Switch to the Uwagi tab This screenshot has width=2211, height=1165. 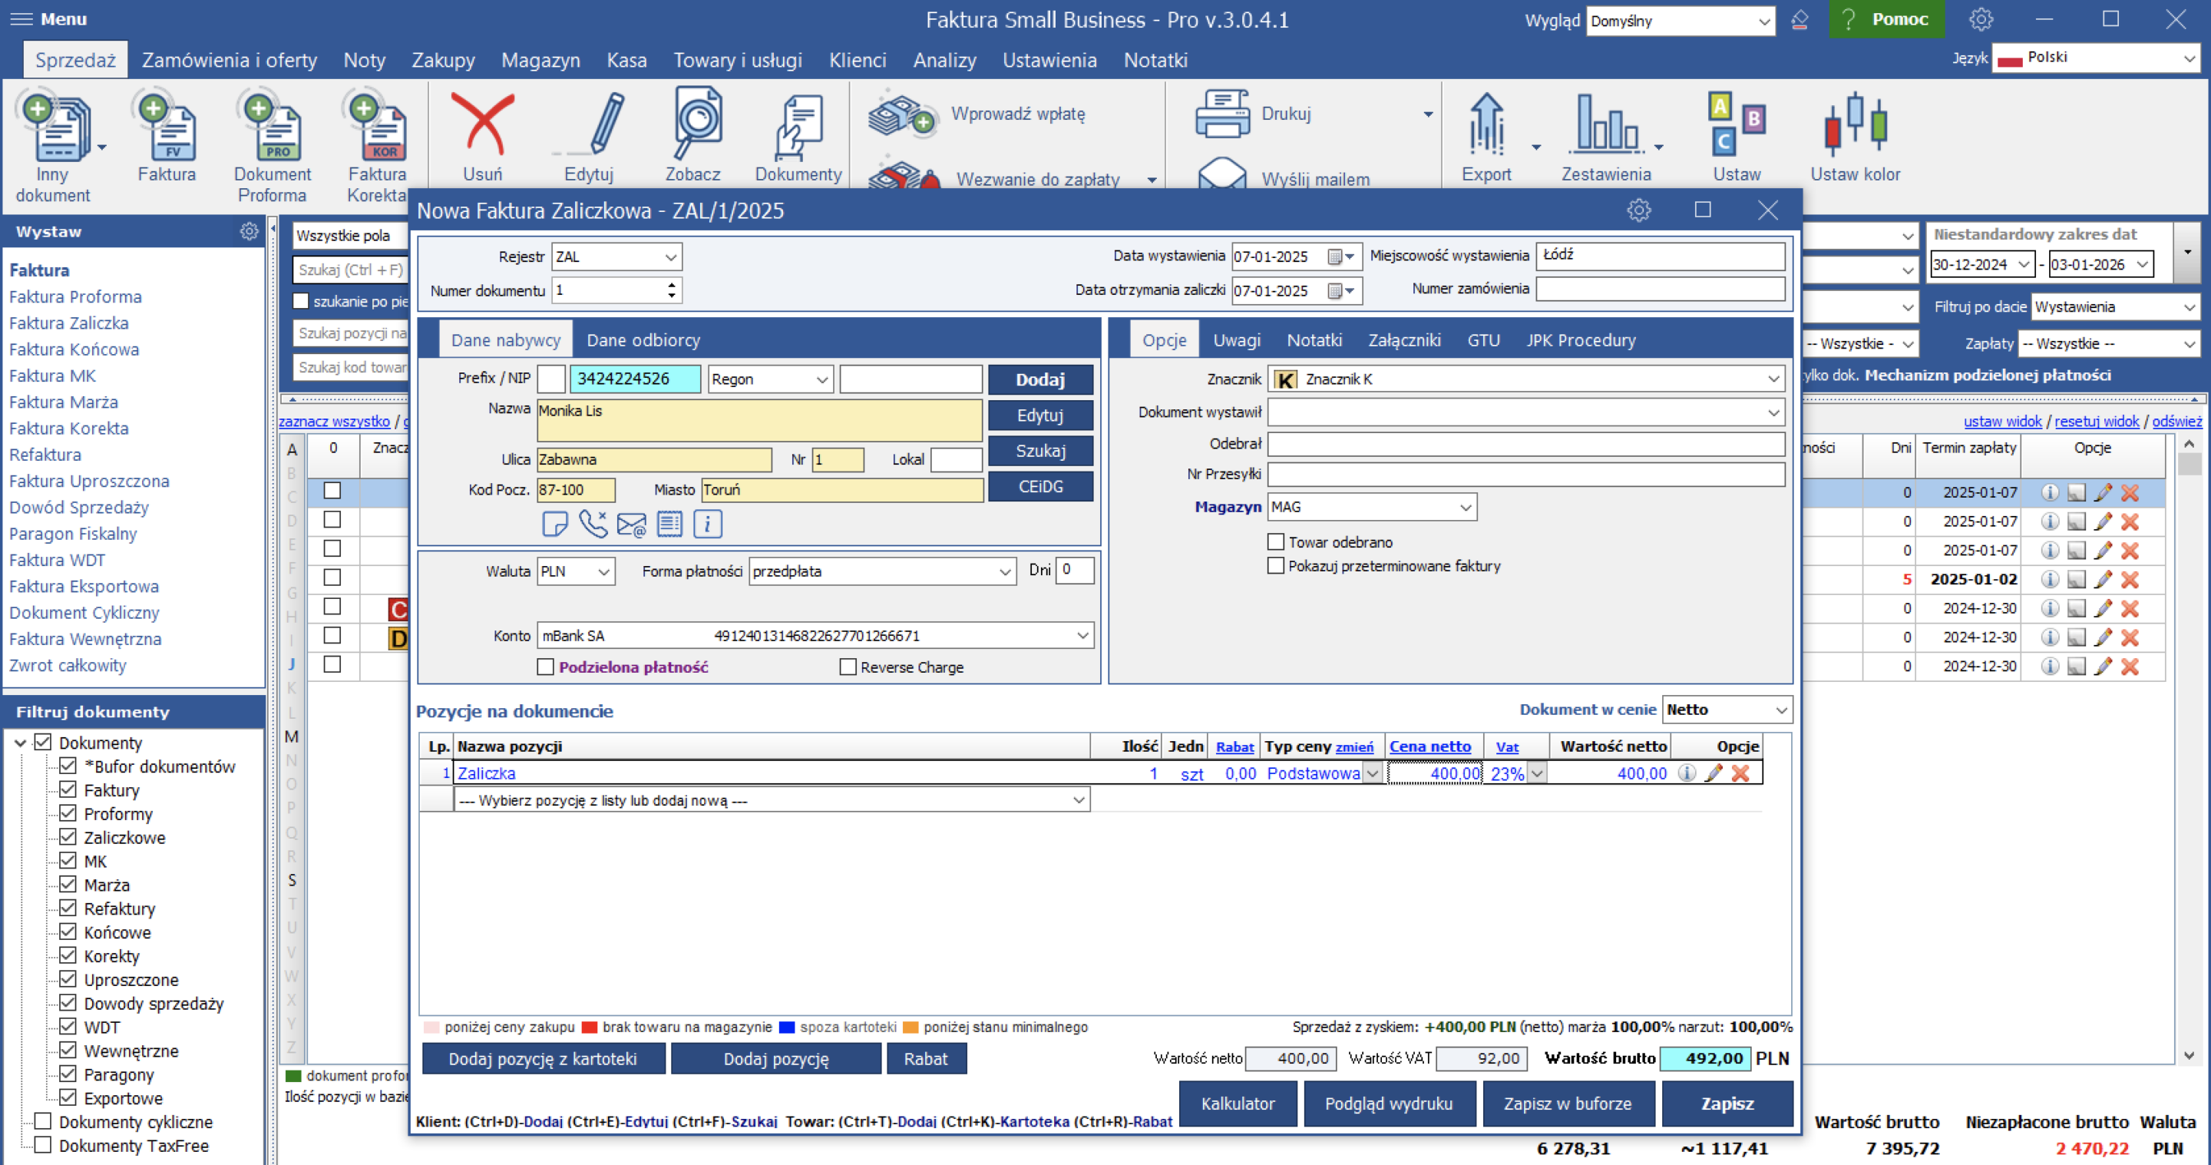(x=1237, y=340)
